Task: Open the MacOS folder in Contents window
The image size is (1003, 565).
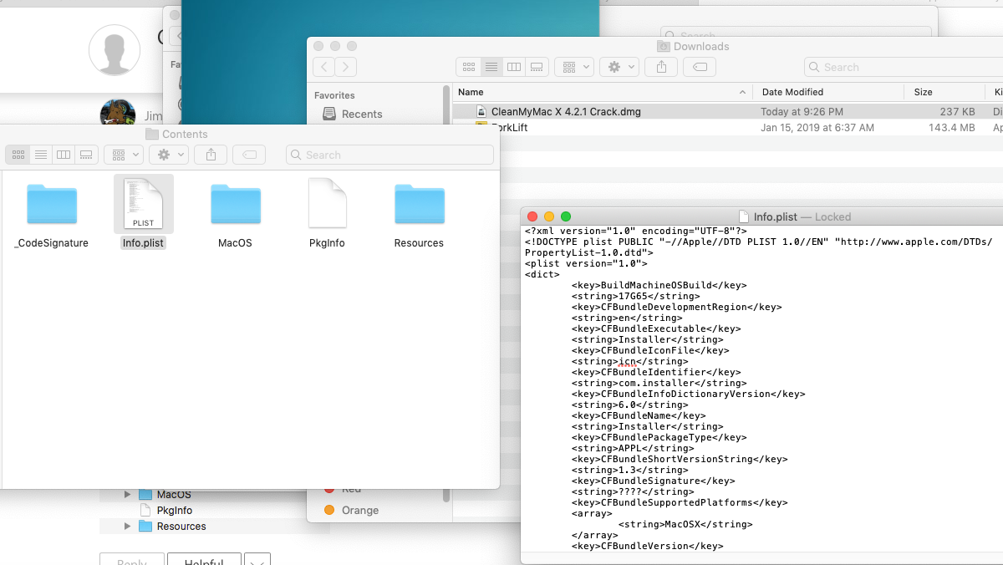Action: (236, 205)
